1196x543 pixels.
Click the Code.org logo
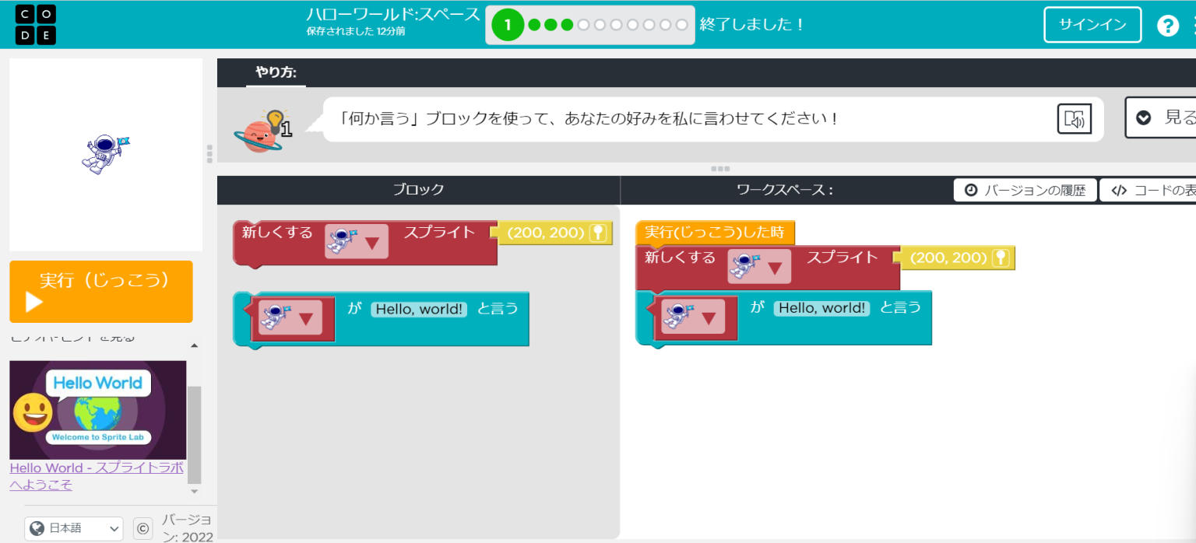36,24
